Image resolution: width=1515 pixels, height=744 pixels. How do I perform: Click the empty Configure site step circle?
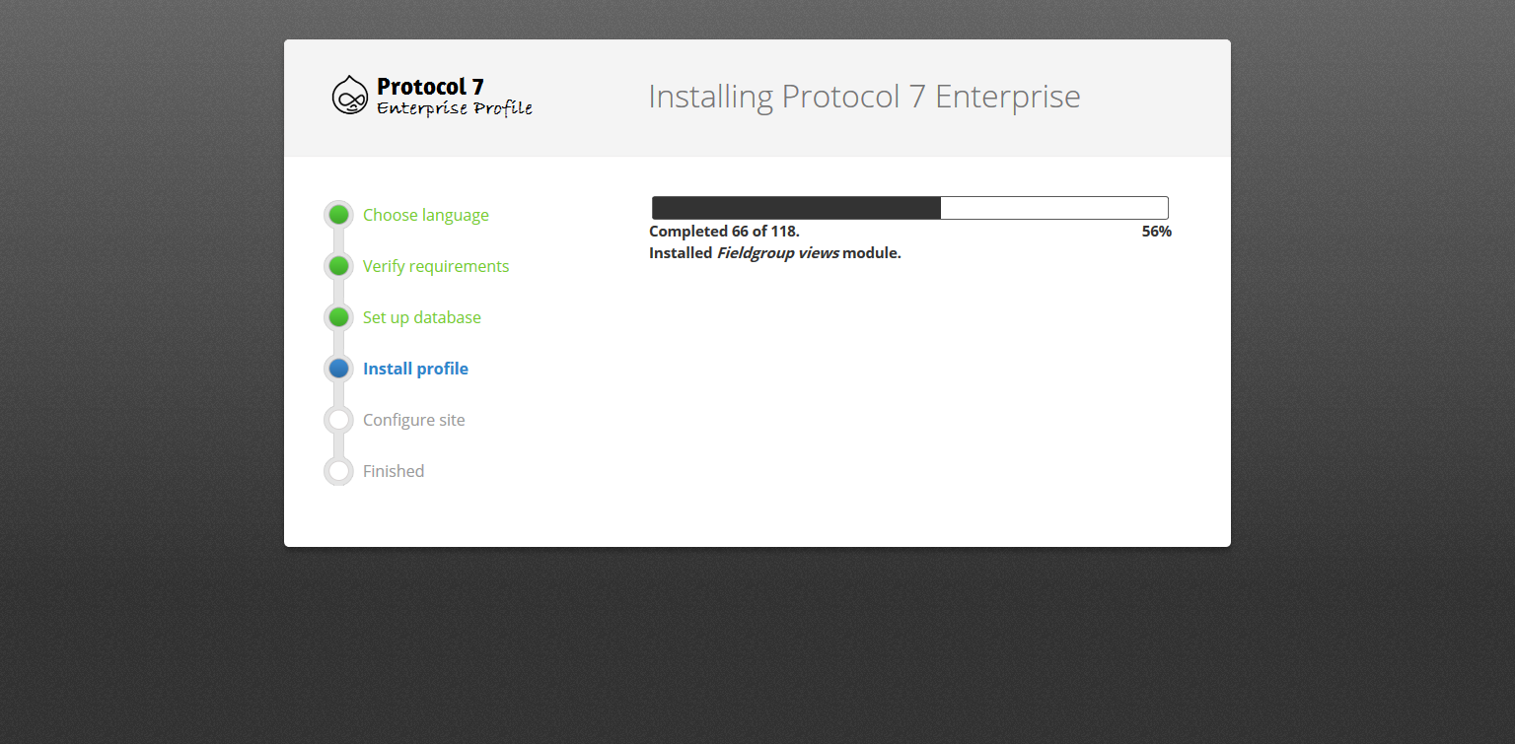[x=338, y=420]
